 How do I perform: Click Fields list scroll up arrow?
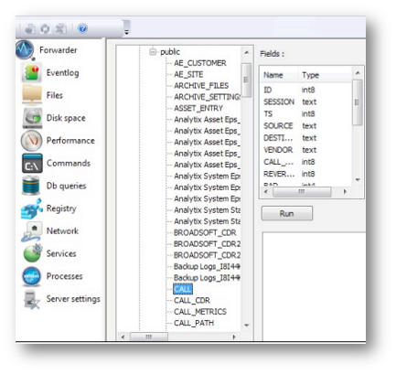point(358,73)
